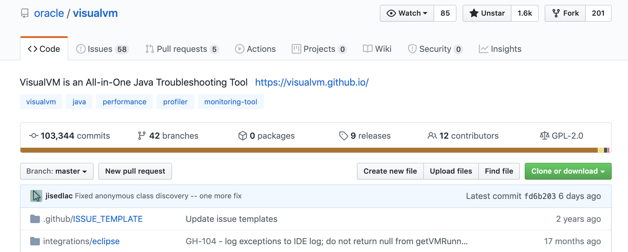Open the GPL-2.0 license link

(x=562, y=136)
